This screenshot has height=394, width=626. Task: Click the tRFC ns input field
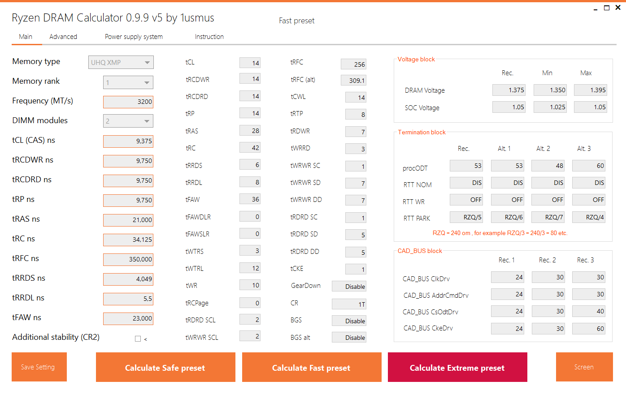point(128,259)
